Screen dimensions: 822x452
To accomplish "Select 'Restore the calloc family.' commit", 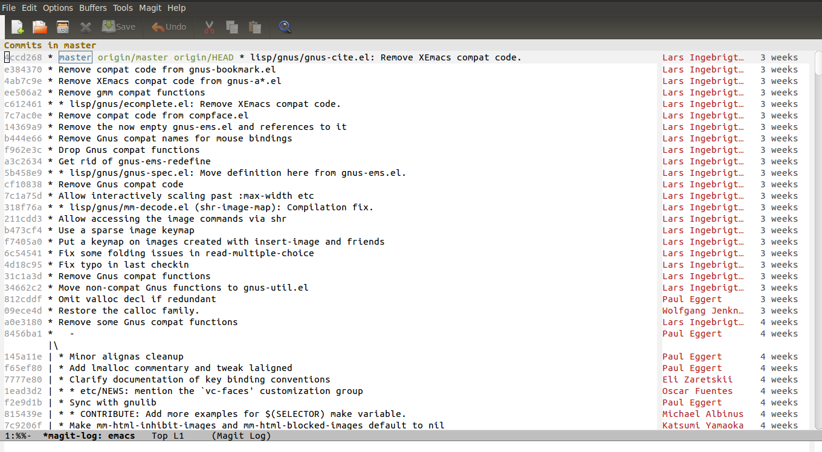I will [129, 311].
